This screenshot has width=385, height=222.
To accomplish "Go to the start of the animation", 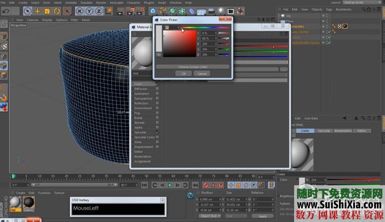I will (x=144, y=185).
